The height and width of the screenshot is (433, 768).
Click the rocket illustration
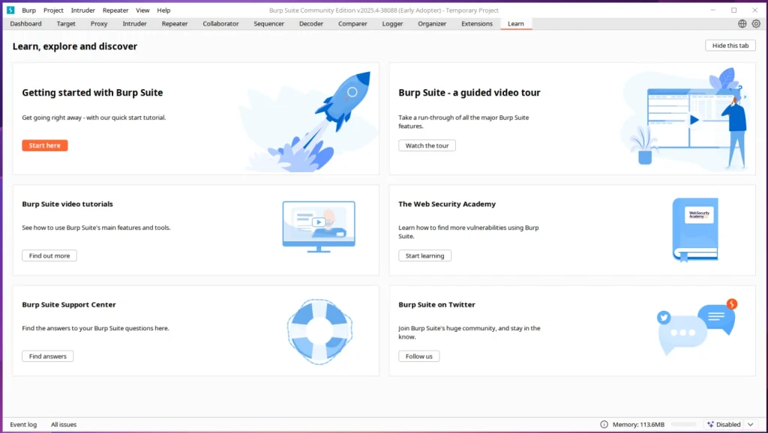(308, 121)
